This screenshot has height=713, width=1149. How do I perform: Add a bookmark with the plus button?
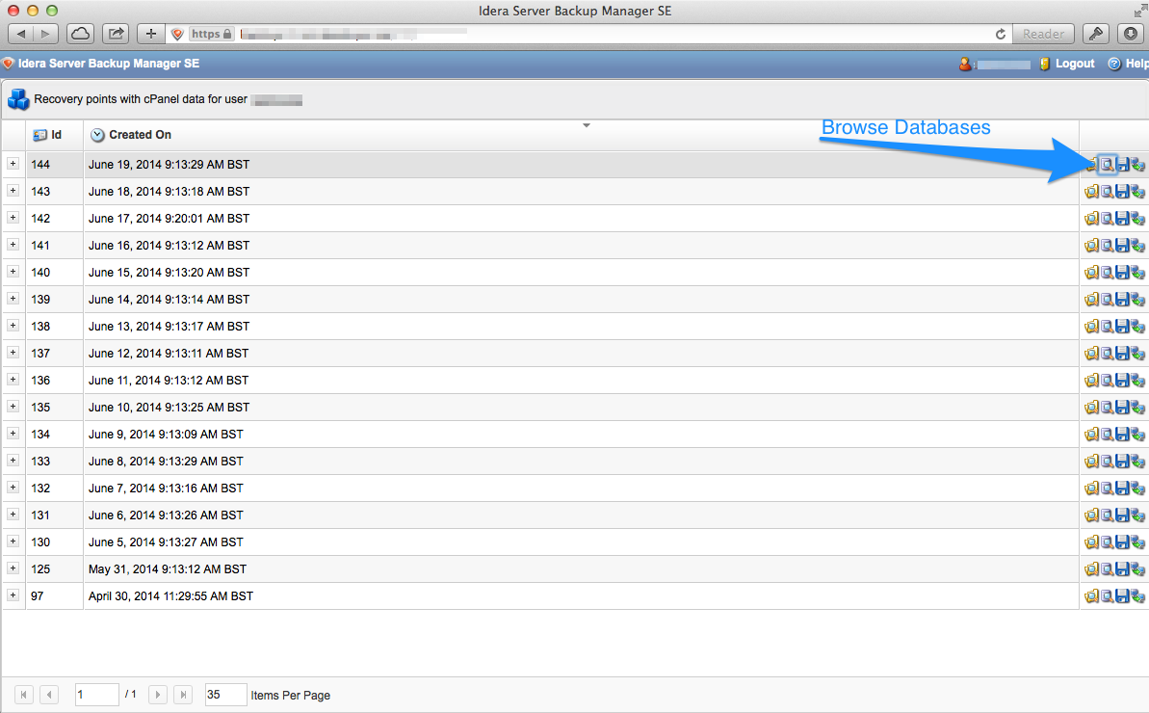pos(151,34)
